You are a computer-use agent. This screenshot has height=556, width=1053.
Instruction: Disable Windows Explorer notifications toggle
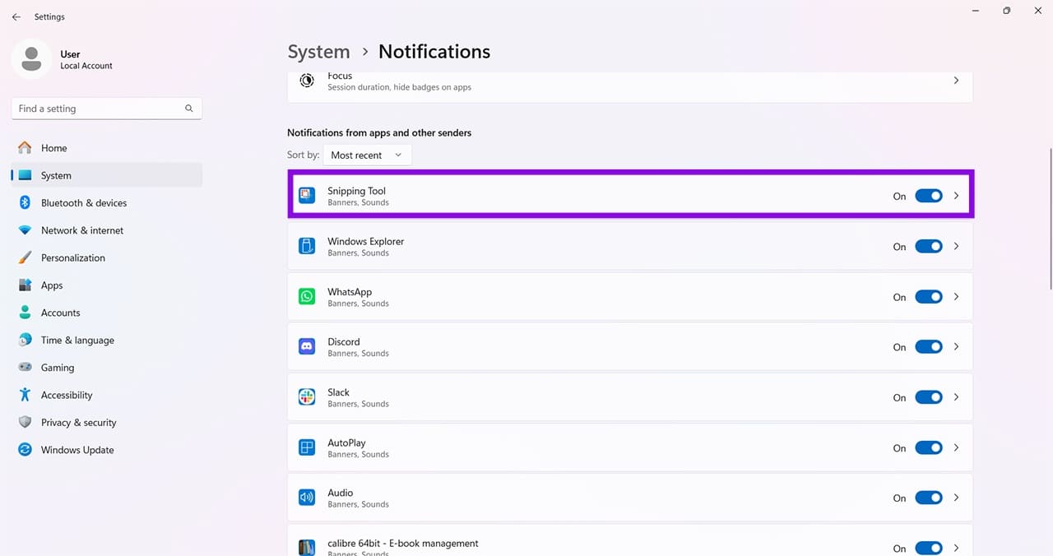(929, 247)
